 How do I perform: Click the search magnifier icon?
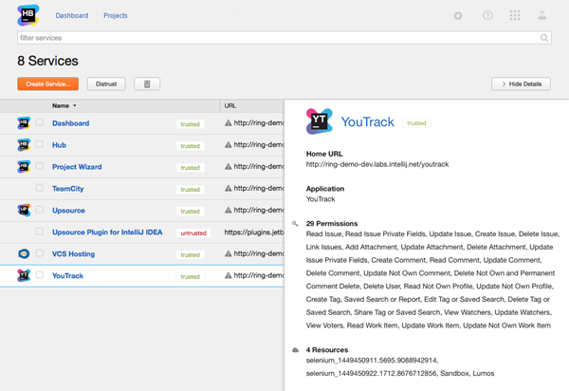[544, 38]
